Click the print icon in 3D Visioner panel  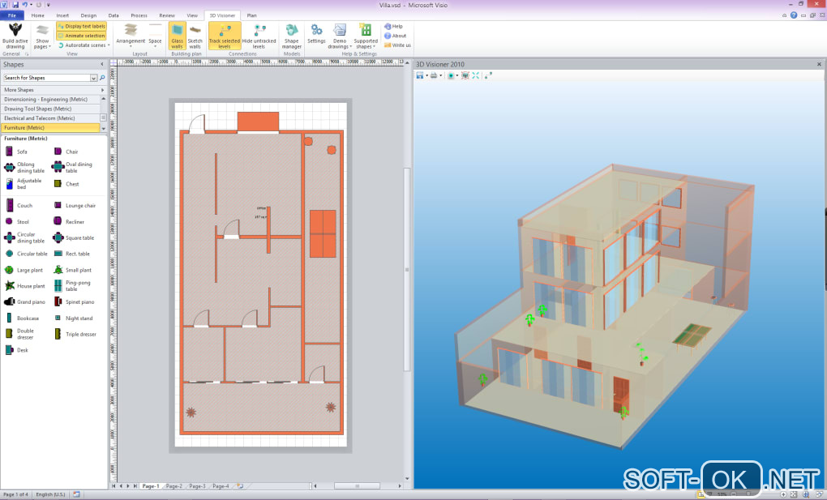tap(435, 75)
